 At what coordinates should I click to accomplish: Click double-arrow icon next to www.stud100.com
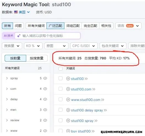point(103,100)
